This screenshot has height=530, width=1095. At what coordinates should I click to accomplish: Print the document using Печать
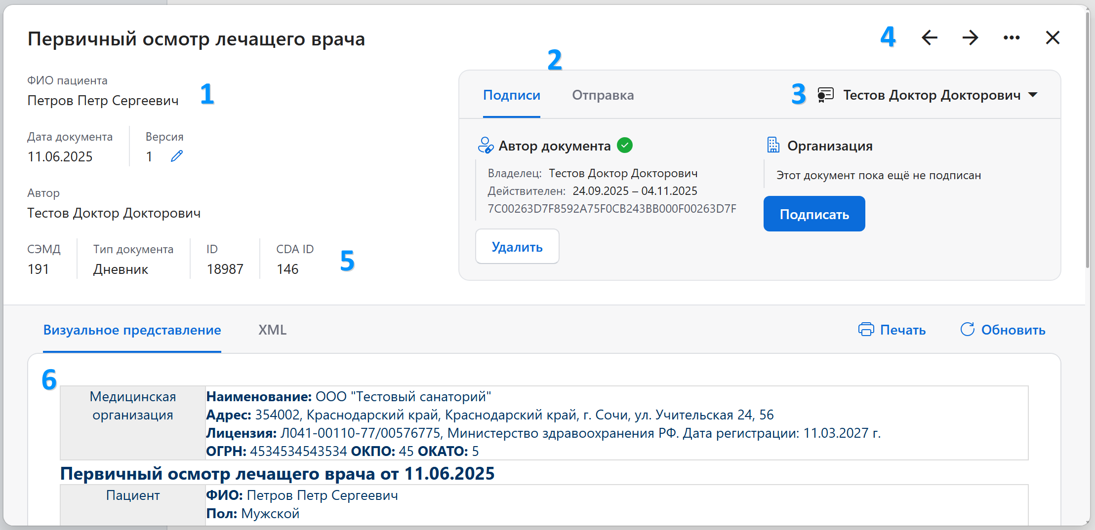point(892,330)
